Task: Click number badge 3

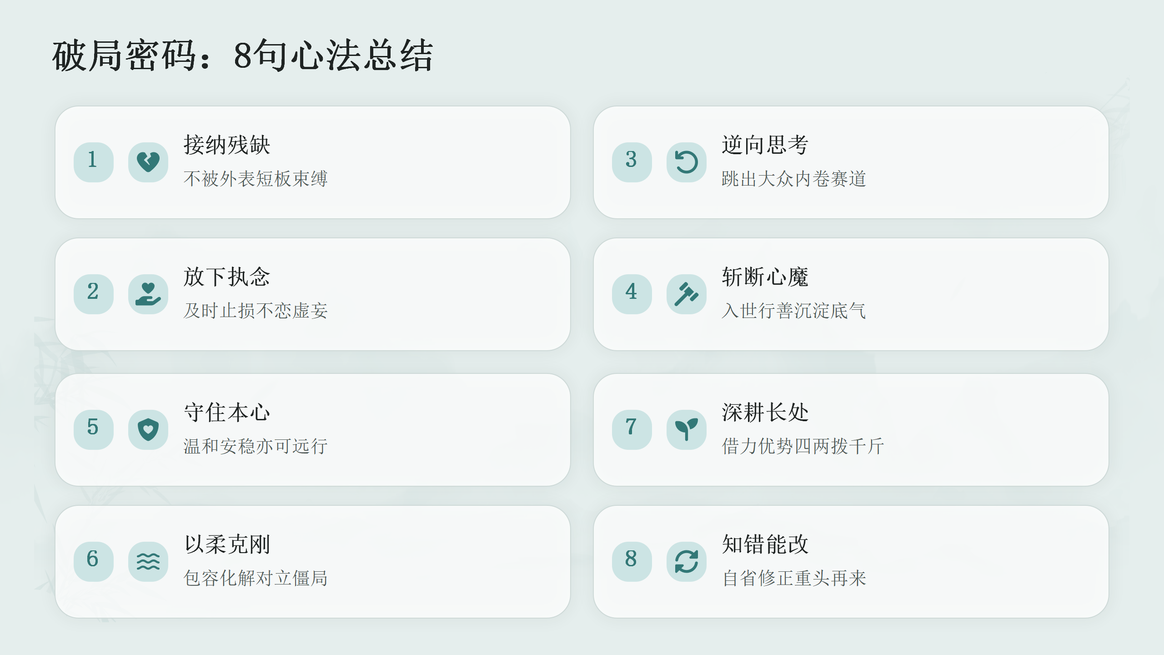Action: coord(632,162)
